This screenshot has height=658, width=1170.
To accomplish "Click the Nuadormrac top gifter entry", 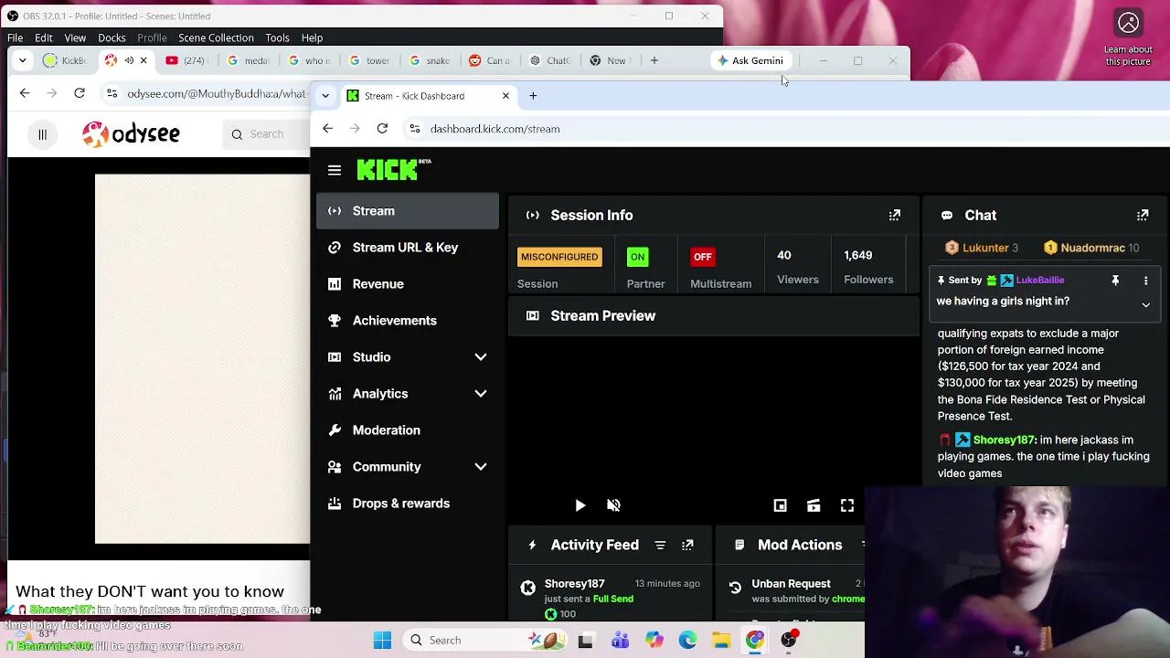I will coord(1091,248).
